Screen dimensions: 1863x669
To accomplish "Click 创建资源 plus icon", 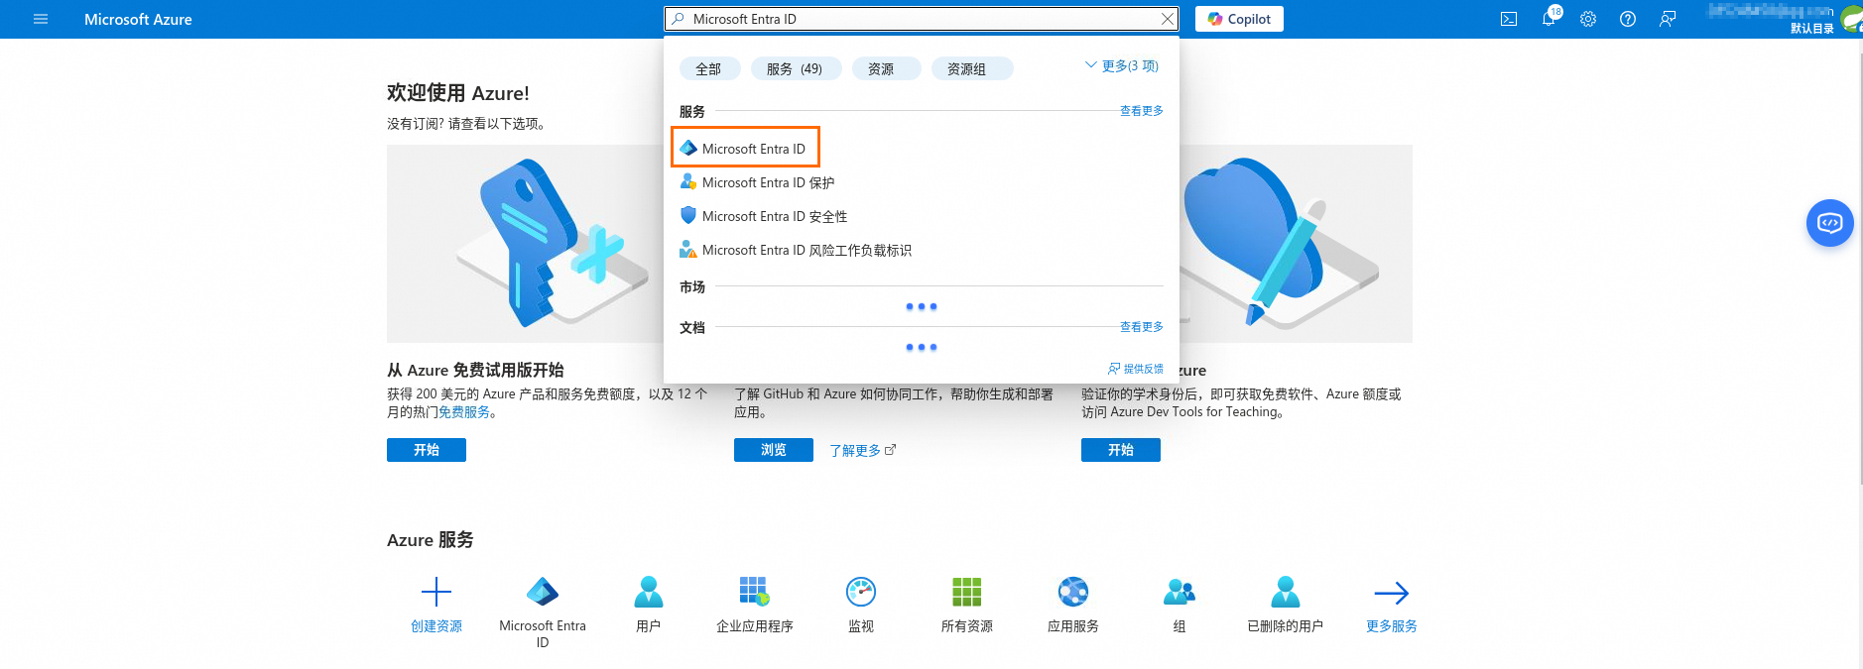I will pos(436,593).
